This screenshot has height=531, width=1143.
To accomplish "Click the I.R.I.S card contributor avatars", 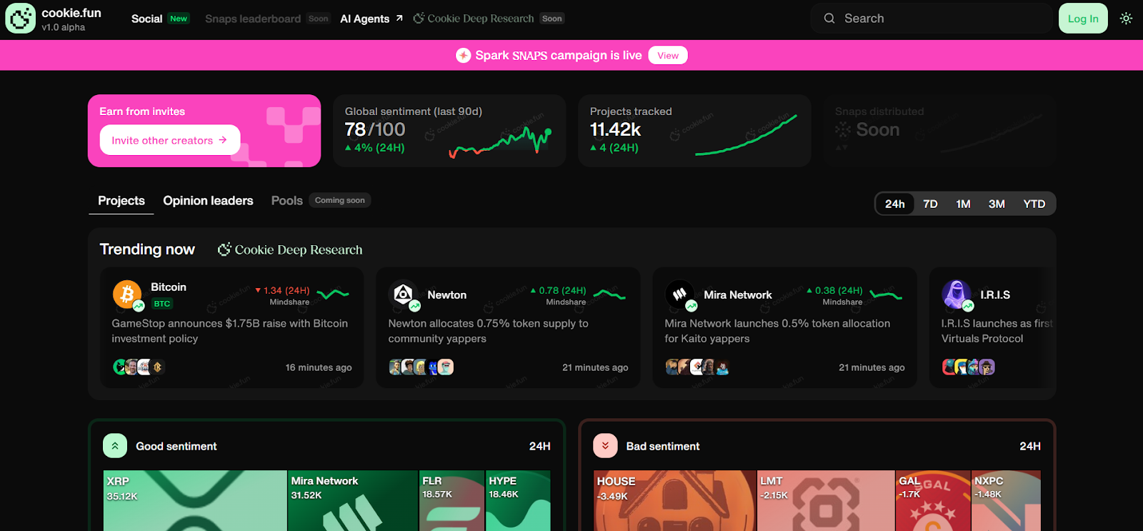I will pyautogui.click(x=969, y=367).
